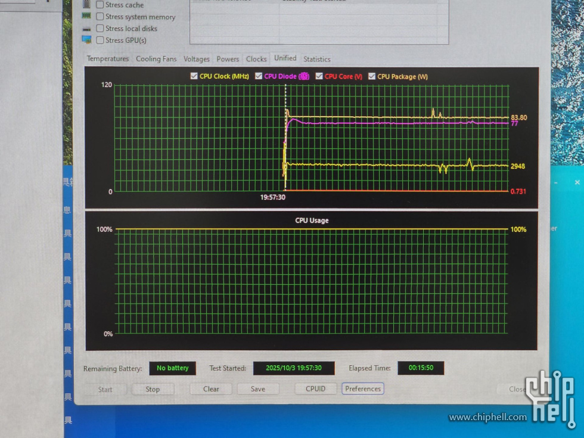Click the system memory stick icon
The height and width of the screenshot is (438, 584).
[86, 16]
